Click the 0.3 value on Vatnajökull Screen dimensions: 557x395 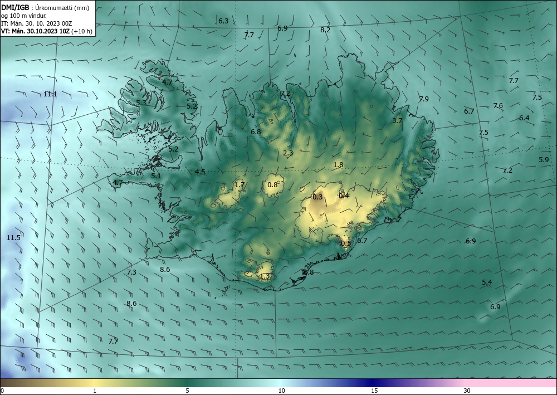[317, 197]
